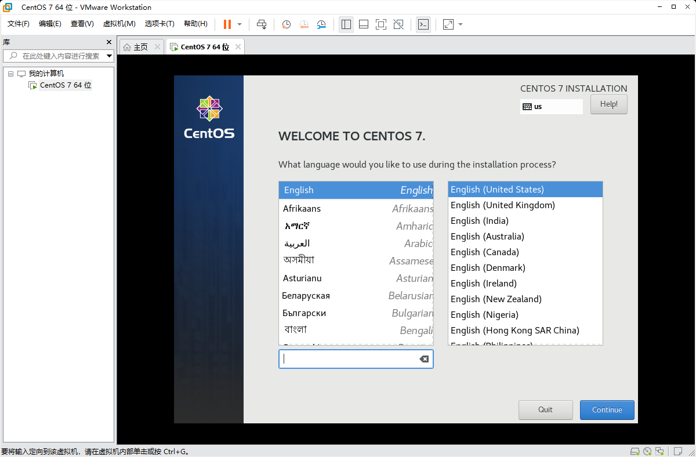Click the us keyboard layout indicator
Screen dimensions: 696x457
(552, 107)
